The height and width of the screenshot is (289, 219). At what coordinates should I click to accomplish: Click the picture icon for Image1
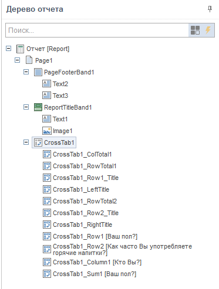click(x=46, y=131)
